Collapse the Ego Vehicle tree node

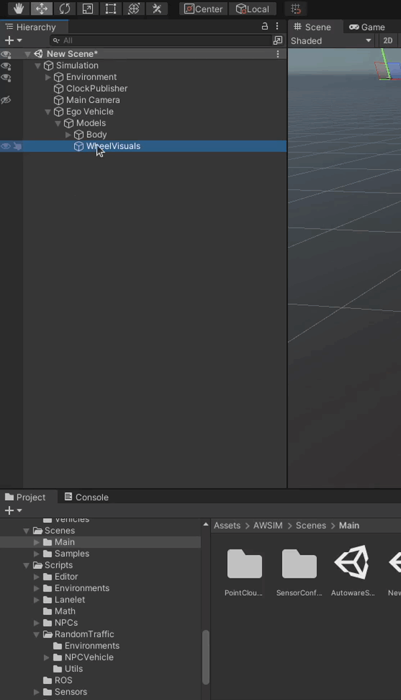tap(48, 112)
